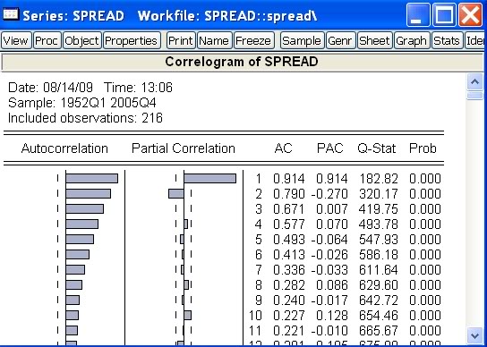
Task: Print the correlogram
Action: coord(181,40)
